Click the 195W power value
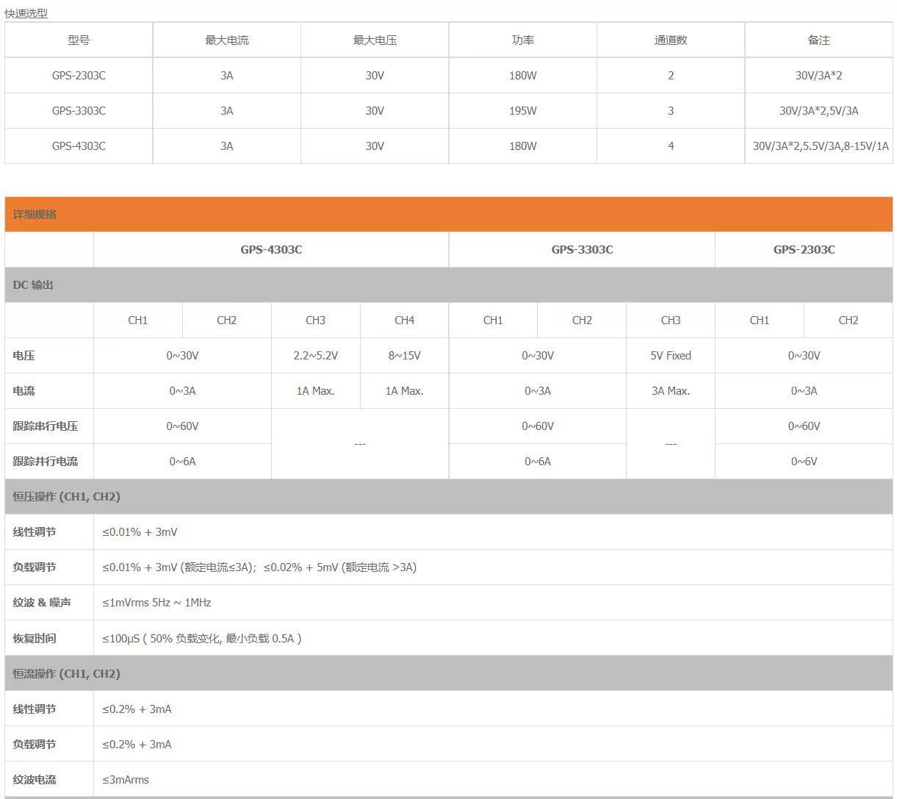The image size is (897, 799). 523,111
